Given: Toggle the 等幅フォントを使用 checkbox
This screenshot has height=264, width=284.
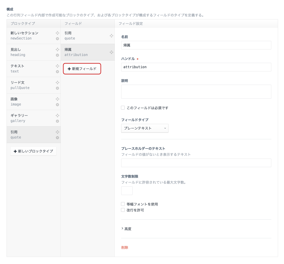Looking at the screenshot, I should point(123,204).
